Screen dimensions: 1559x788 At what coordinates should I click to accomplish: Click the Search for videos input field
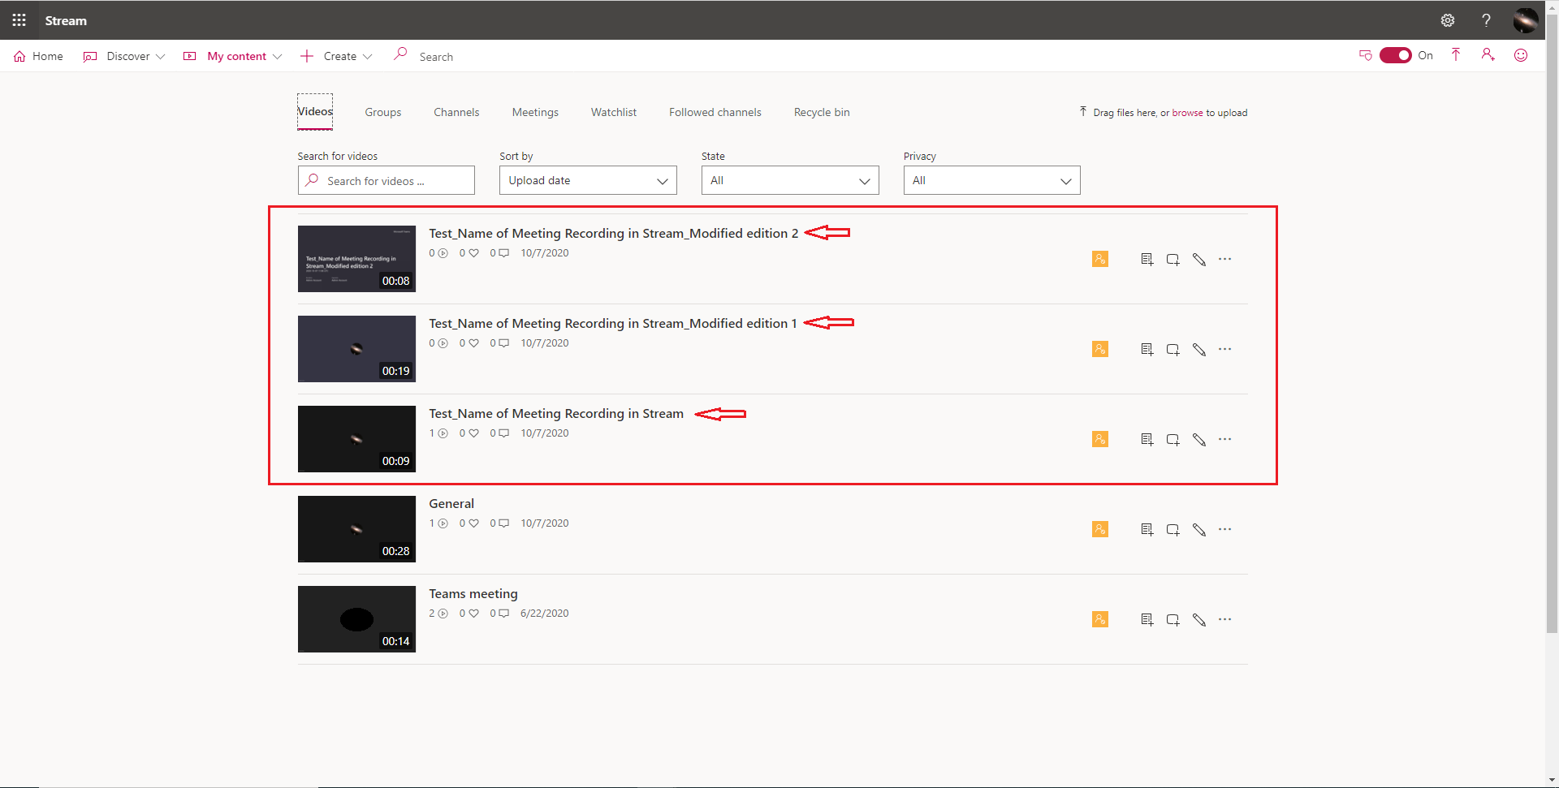click(387, 180)
